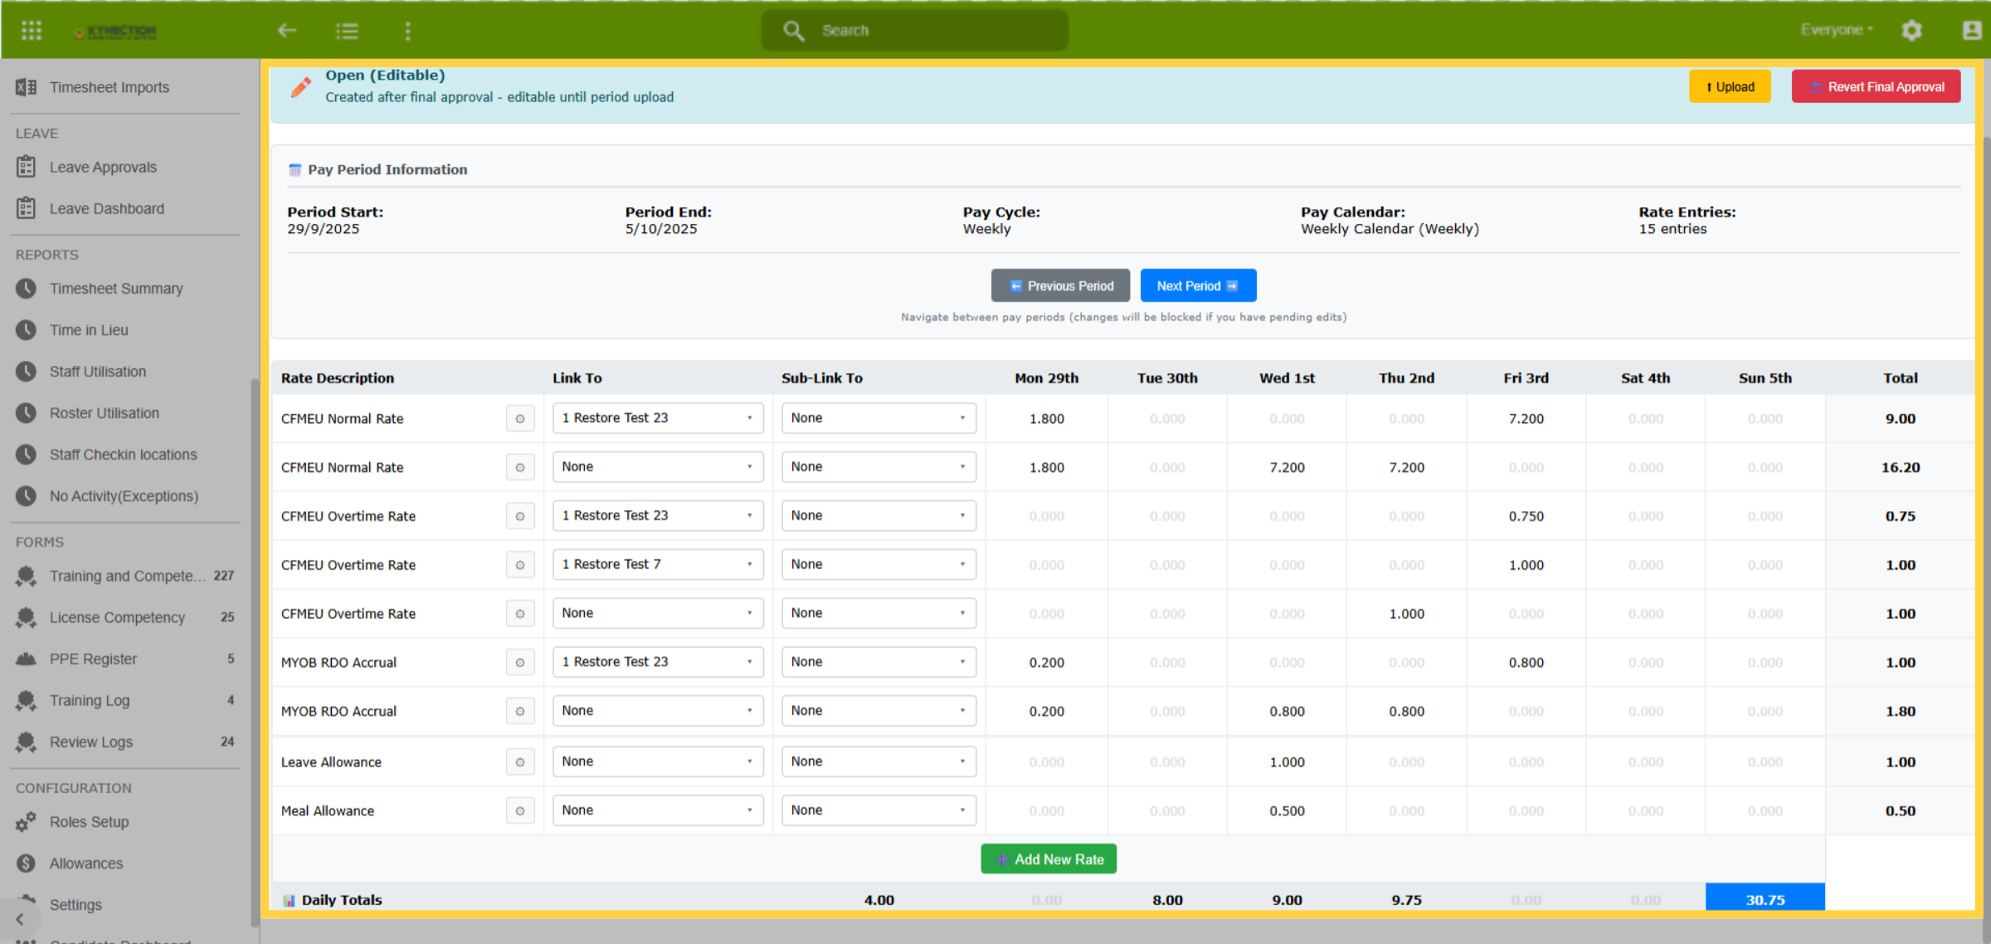Open Settings in sidebar configuration
1991x944 pixels.
[75, 905]
